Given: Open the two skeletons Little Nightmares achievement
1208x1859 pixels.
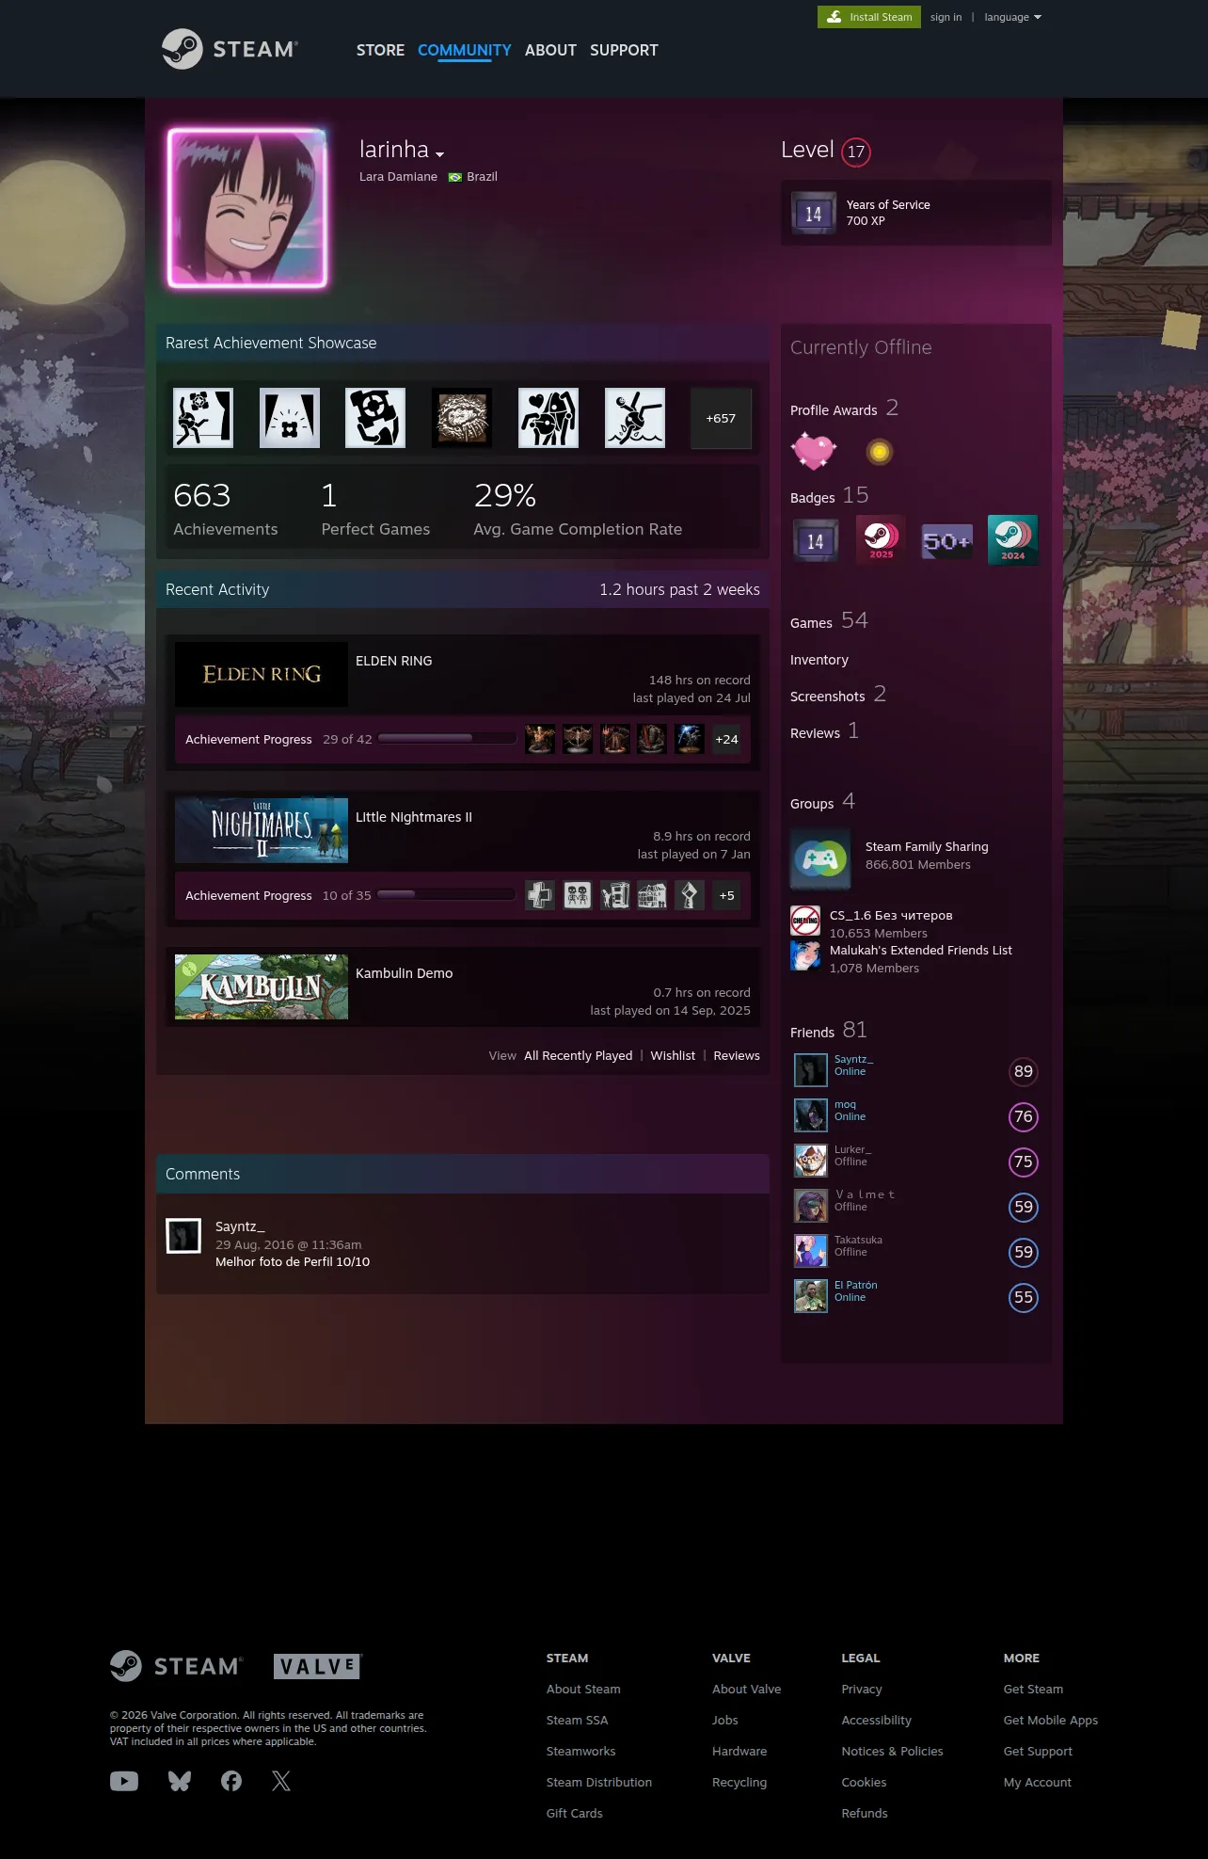Looking at the screenshot, I should 578,895.
